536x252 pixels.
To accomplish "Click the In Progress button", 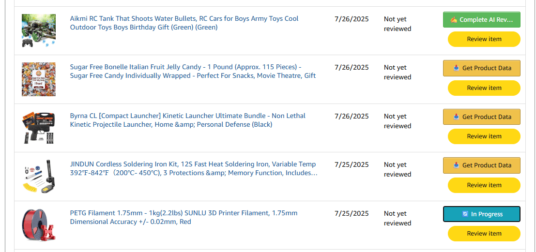I will click(481, 214).
